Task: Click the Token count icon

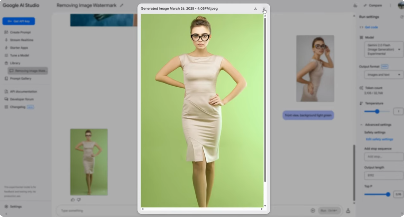Action: point(361,88)
